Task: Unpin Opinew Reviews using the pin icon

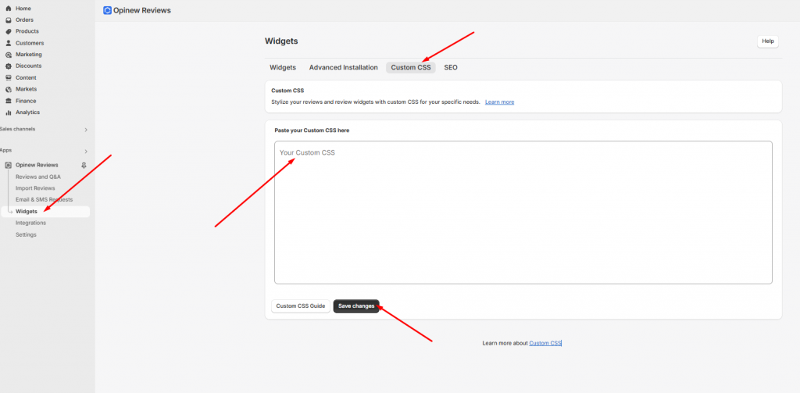Action: pos(84,165)
